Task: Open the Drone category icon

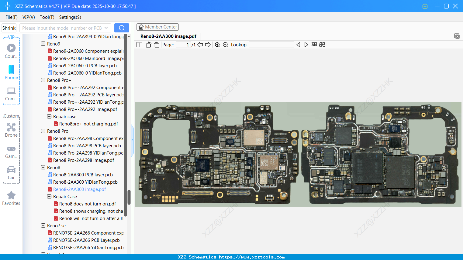Action: point(11,130)
